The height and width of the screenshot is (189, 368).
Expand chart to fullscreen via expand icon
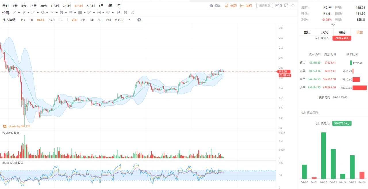pyautogui.click(x=286, y=5)
